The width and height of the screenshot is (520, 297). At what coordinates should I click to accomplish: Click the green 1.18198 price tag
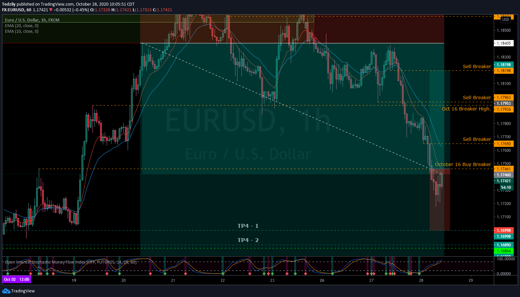504,65
